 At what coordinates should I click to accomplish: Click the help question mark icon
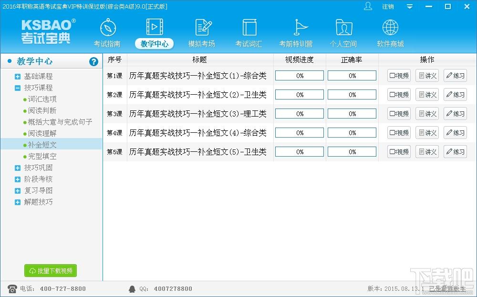point(93,62)
